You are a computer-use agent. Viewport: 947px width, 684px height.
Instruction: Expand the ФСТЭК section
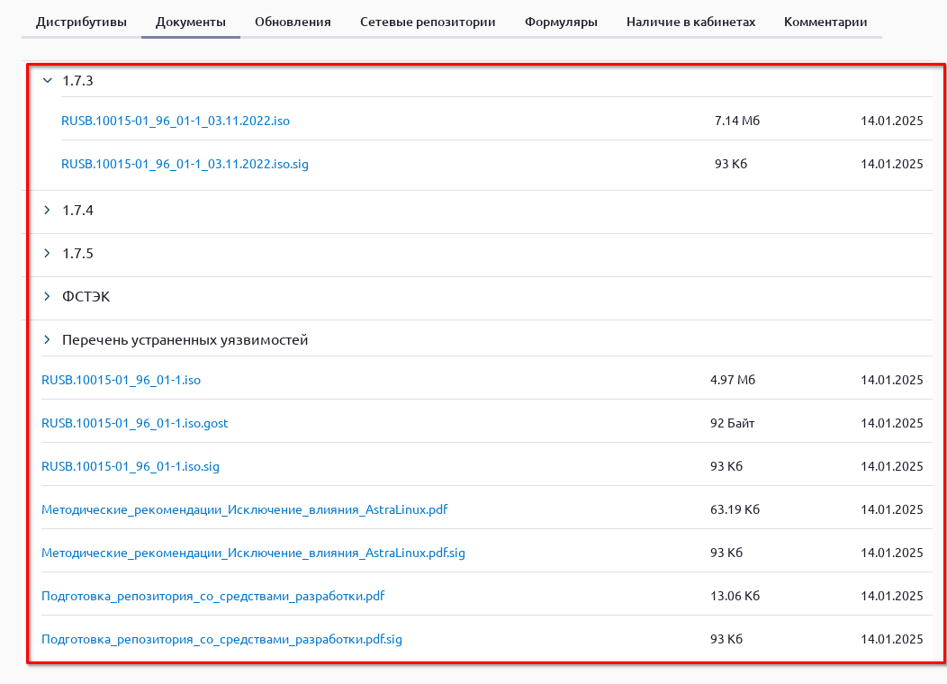[x=48, y=297]
